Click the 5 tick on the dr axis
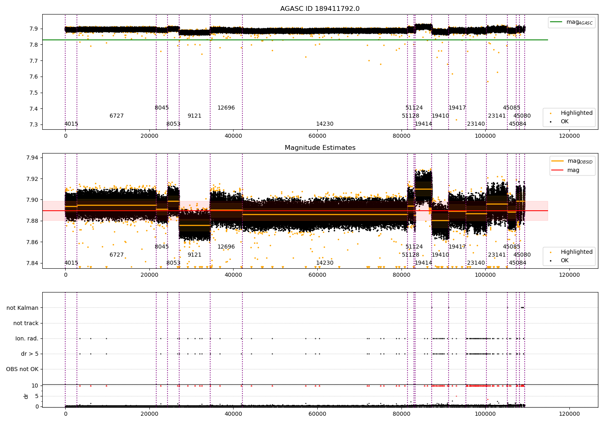The image size is (604, 423). (x=37, y=396)
